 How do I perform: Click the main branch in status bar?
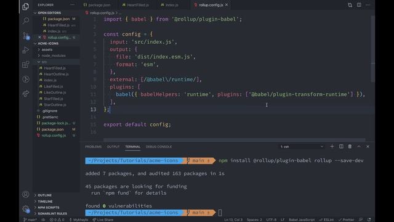tap(30, 220)
